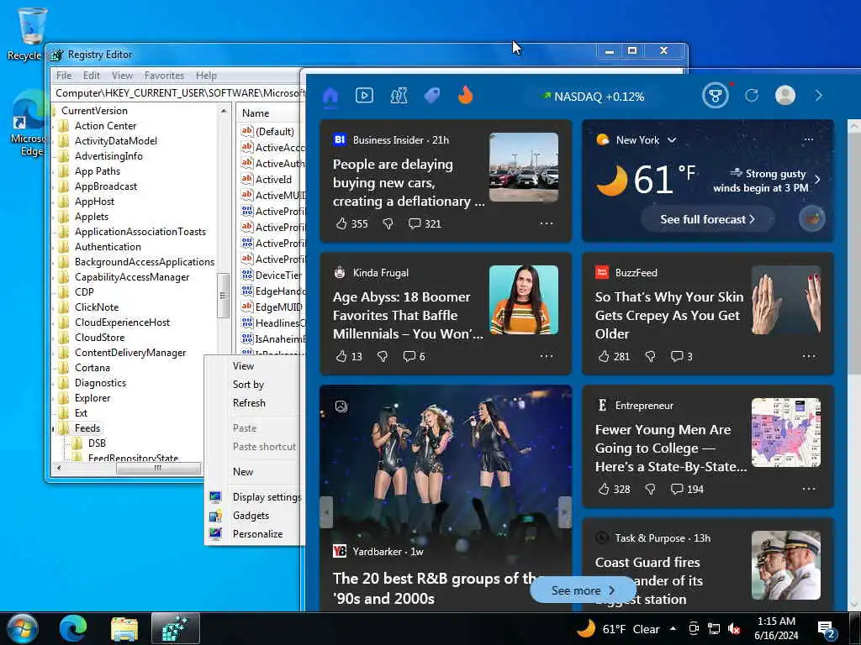Open the Watch video feed icon
The height and width of the screenshot is (645, 861).
[x=364, y=96]
